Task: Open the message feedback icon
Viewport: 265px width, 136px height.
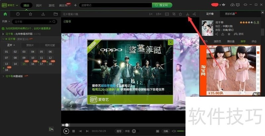Action: pyautogui.click(x=238, y=5)
